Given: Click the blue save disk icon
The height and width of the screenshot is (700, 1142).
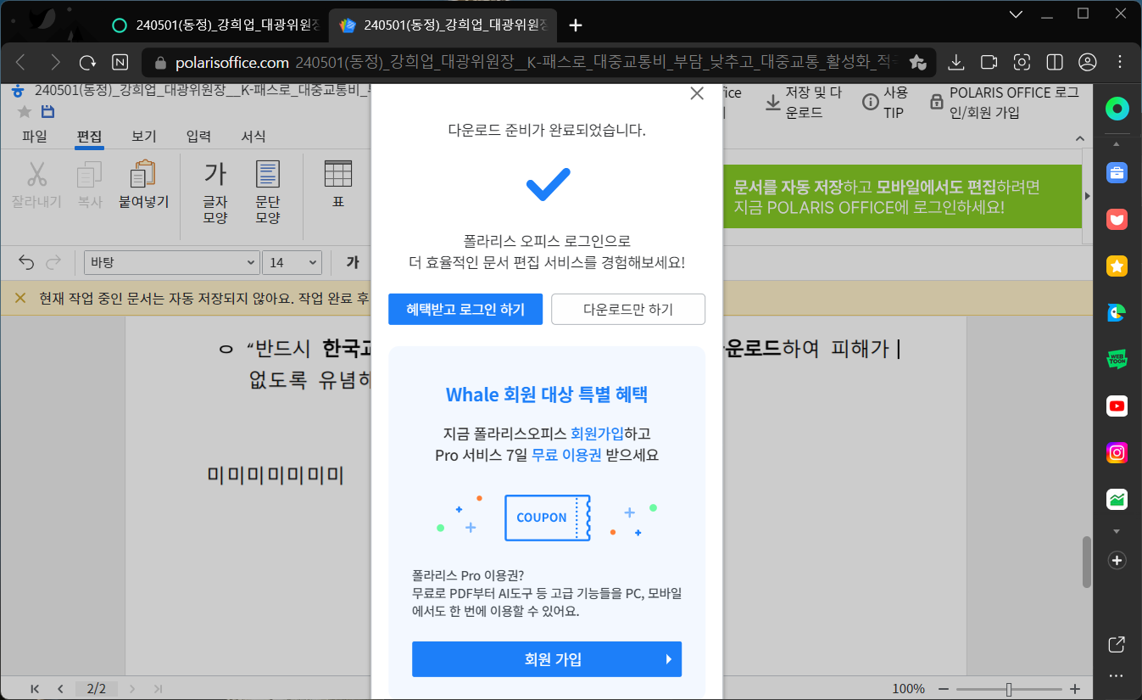Looking at the screenshot, I should [x=47, y=111].
